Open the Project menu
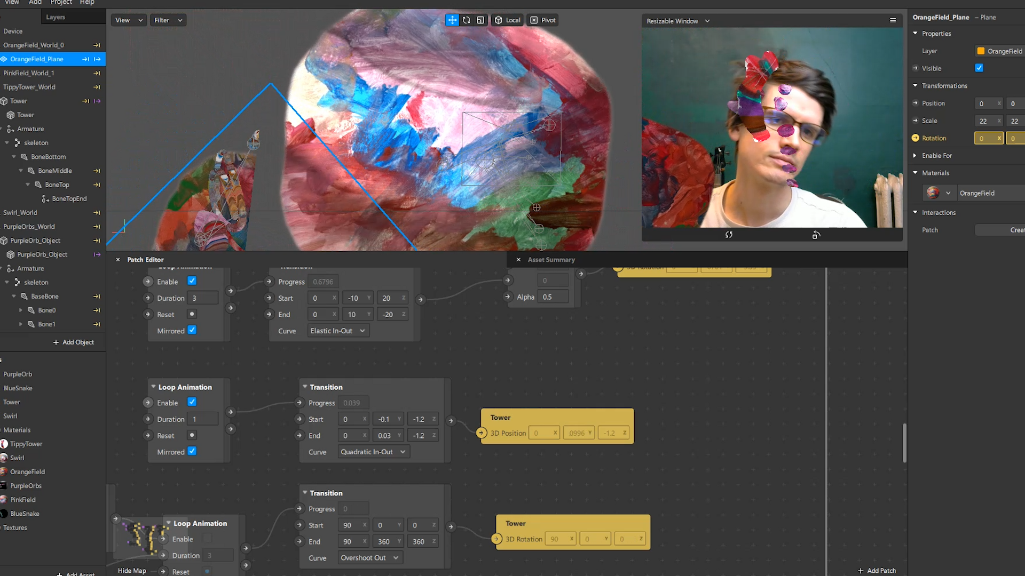 click(x=61, y=3)
